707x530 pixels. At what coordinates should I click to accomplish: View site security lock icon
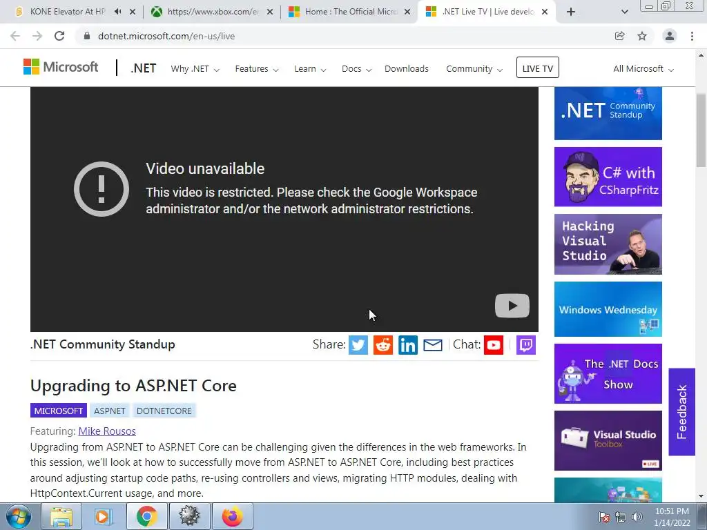[87, 36]
